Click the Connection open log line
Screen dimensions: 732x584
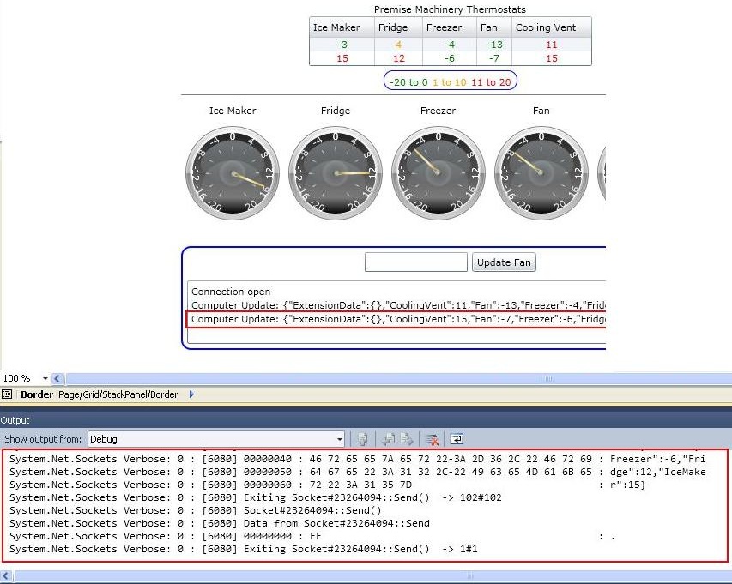(231, 292)
